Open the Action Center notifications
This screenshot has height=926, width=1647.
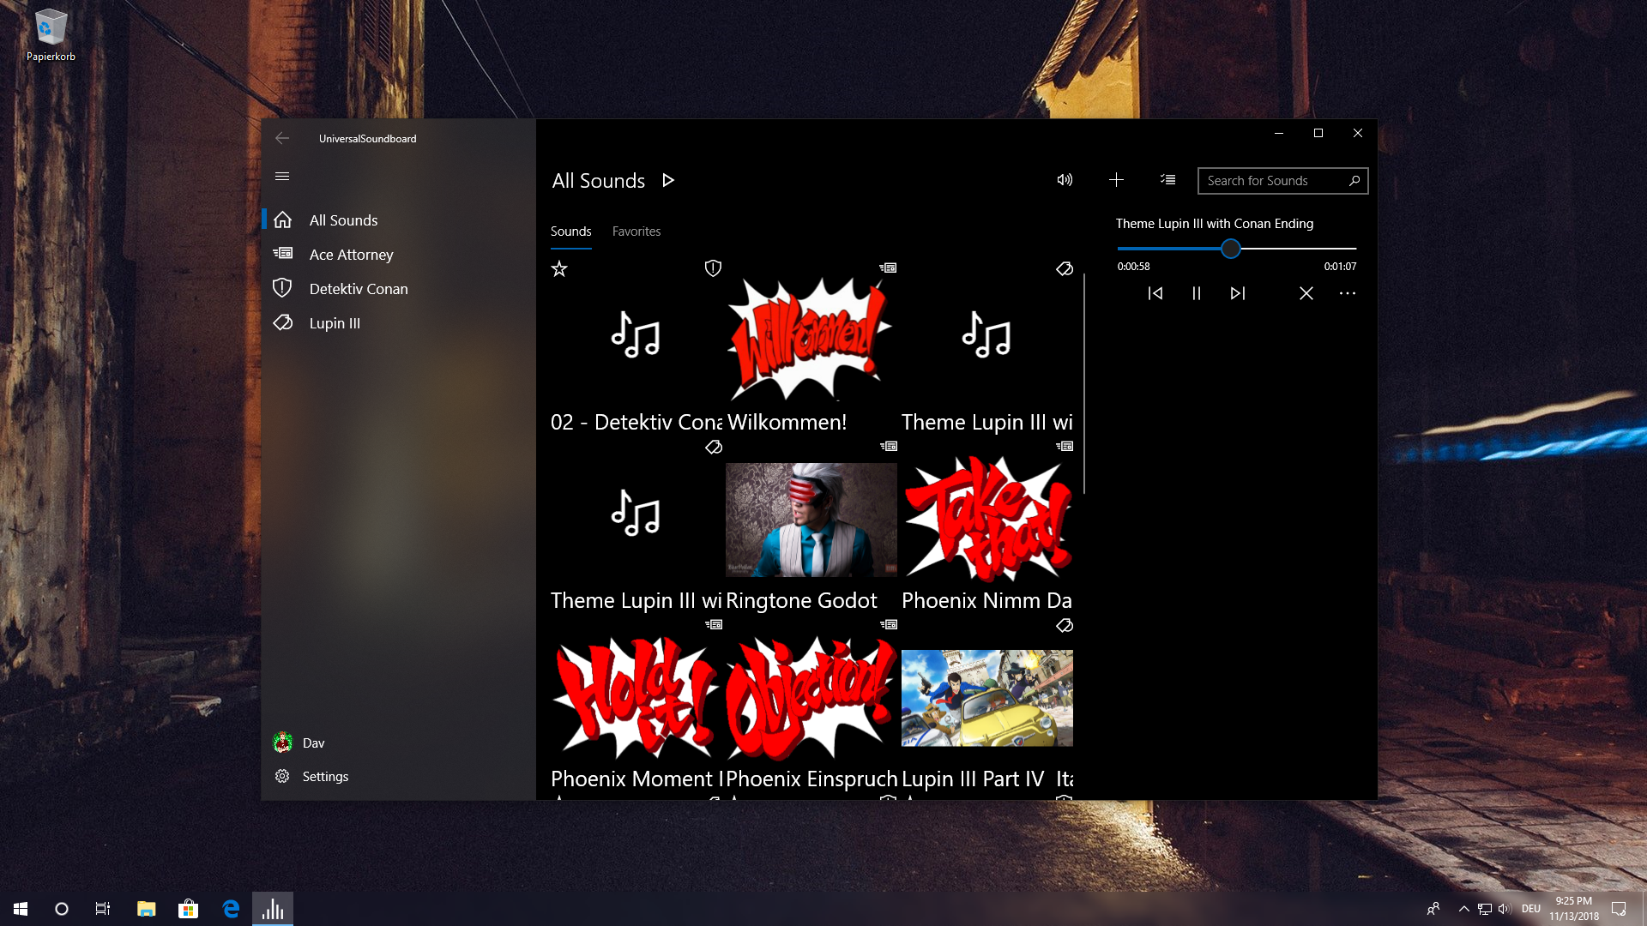pyautogui.click(x=1619, y=909)
